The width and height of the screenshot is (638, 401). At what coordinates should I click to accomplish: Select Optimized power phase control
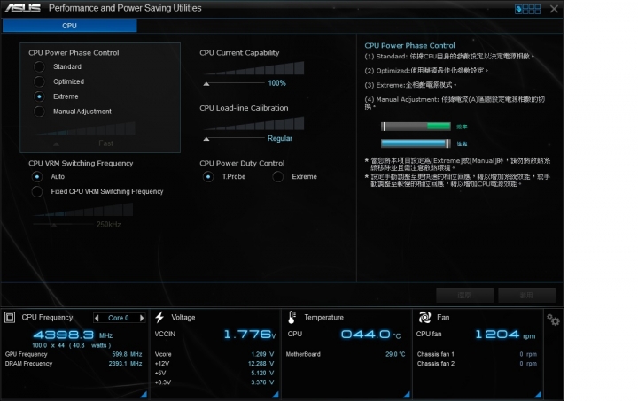pyautogui.click(x=39, y=81)
